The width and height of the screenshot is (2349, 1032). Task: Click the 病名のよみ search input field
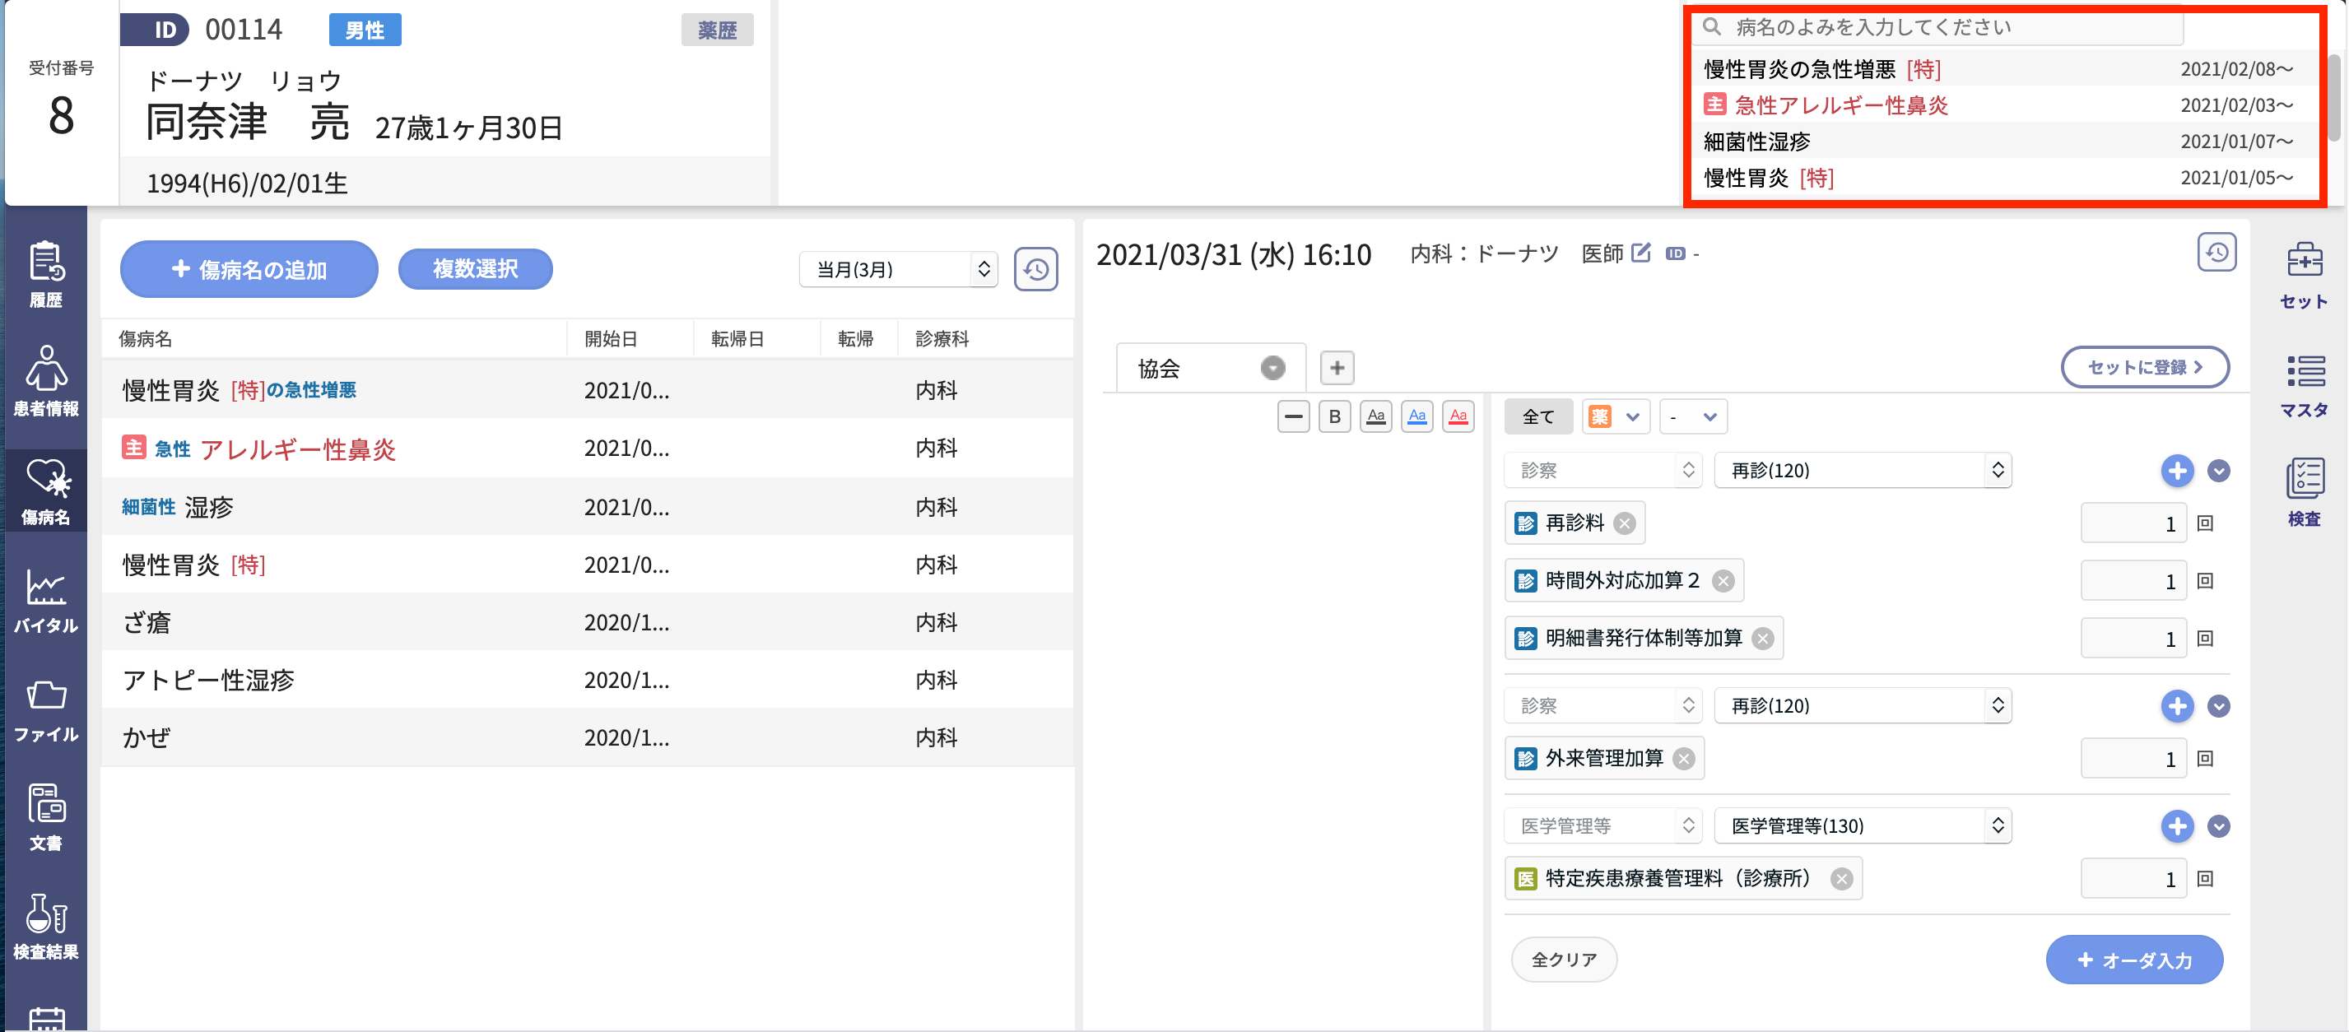[x=1937, y=26]
